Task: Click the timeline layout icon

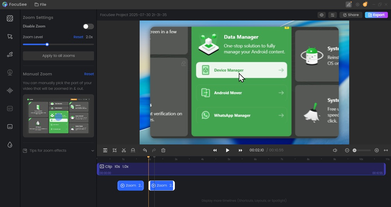Action: tap(105, 150)
